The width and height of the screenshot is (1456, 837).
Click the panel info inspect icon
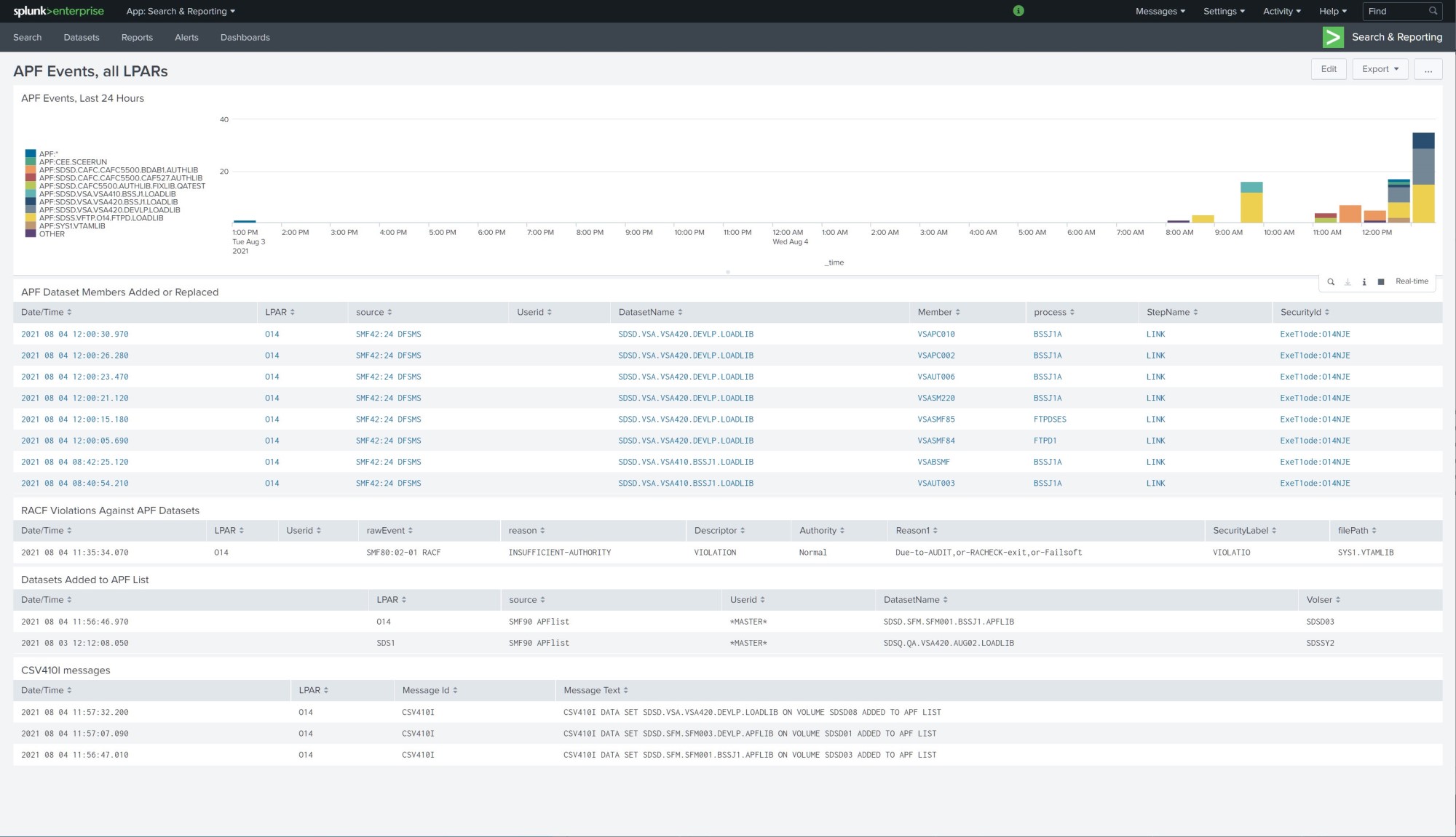coord(1364,282)
